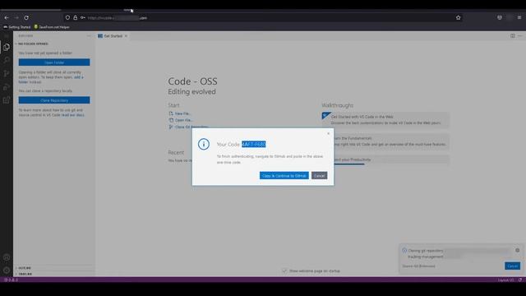Viewport: 526px width, 296px height.
Task: Open the Extensions view in activity bar
Action: (7, 100)
